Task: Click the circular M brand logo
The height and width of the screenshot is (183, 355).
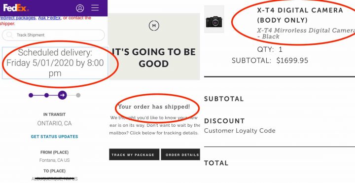Action: pyautogui.click(x=154, y=26)
